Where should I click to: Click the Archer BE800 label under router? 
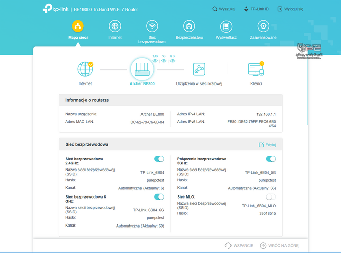click(142, 84)
